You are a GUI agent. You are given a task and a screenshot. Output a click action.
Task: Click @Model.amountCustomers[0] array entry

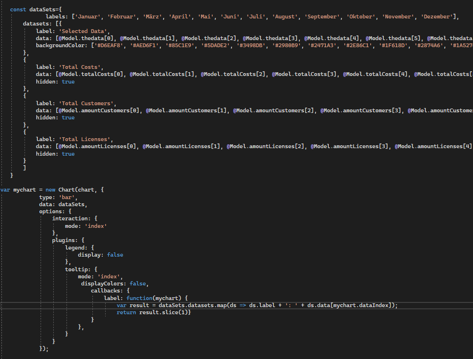click(99, 110)
